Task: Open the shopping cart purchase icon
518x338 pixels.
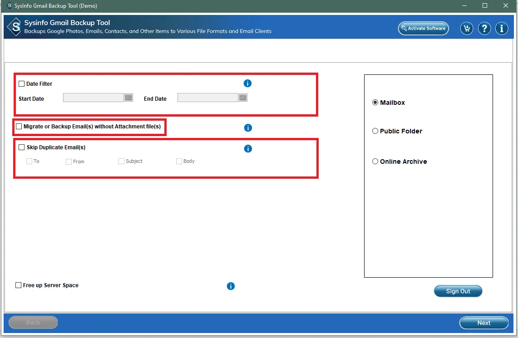Action: click(466, 29)
